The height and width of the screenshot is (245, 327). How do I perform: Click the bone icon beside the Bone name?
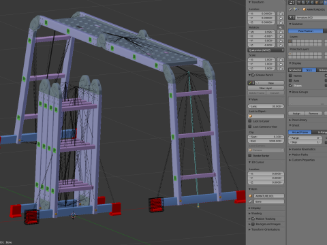coord(251,201)
